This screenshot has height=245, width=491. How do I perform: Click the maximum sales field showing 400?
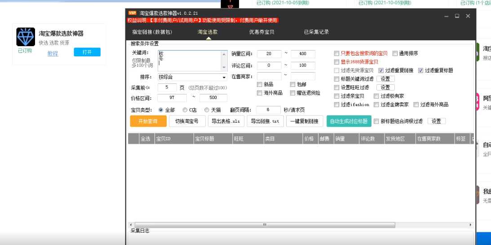[x=303, y=54]
